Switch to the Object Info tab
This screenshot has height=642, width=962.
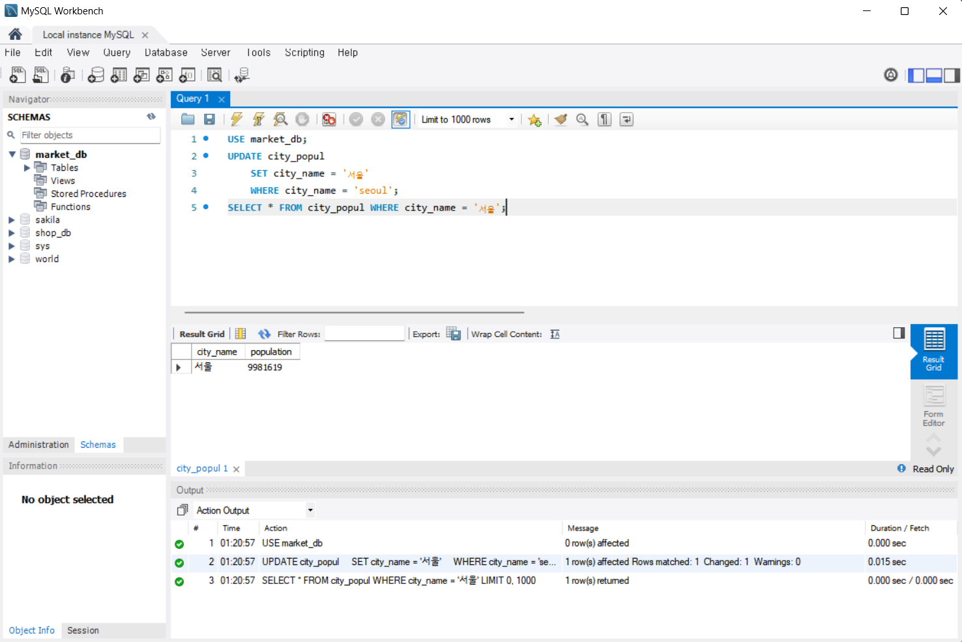31,630
